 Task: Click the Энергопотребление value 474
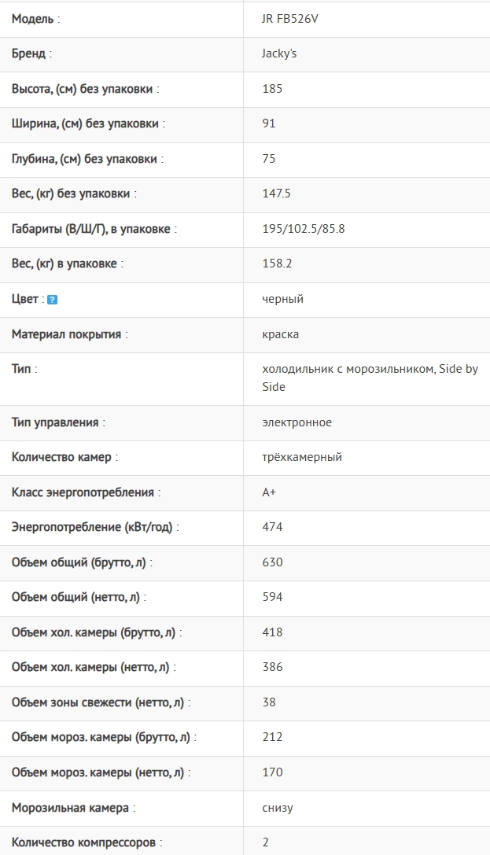tap(272, 527)
